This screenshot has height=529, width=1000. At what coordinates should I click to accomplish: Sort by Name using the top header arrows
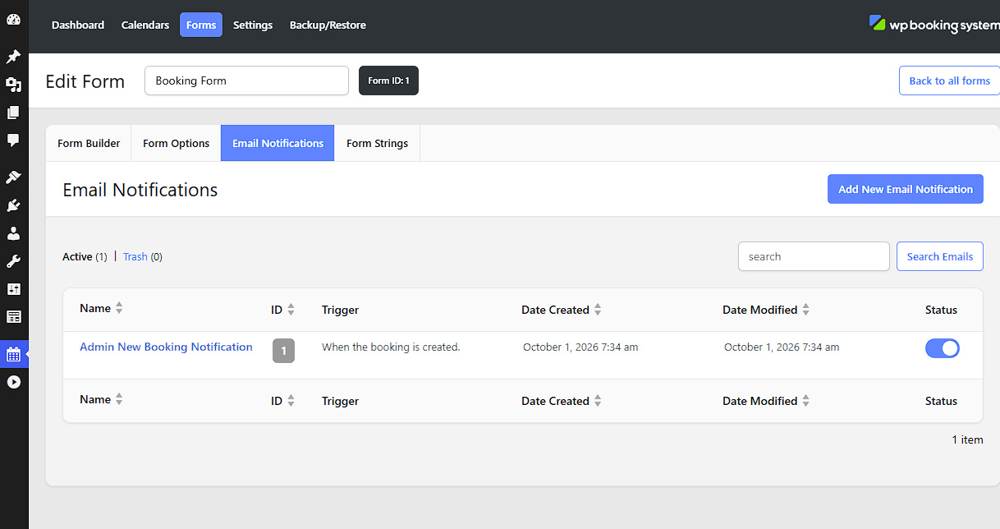[119, 309]
